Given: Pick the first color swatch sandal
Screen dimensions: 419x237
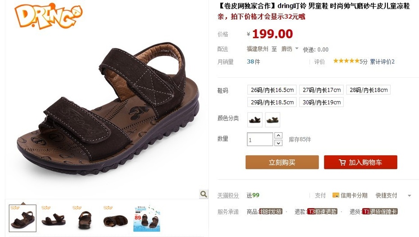Looking at the screenshot, I should [255, 120].
